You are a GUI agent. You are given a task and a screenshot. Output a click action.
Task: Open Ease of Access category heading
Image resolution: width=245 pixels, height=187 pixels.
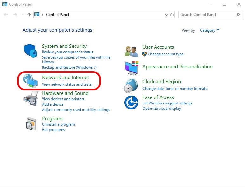click(x=158, y=97)
